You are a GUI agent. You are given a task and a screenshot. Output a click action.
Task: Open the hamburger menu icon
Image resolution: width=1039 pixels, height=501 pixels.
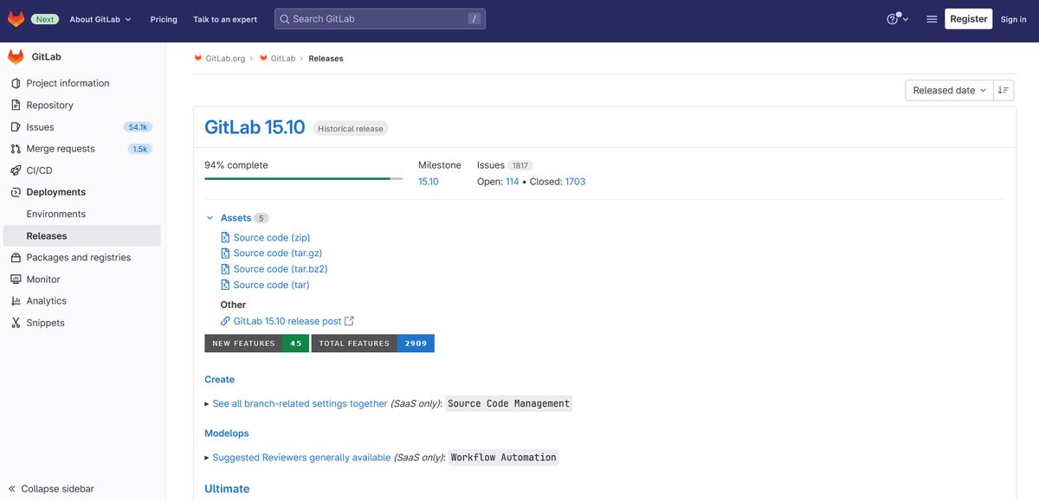932,19
